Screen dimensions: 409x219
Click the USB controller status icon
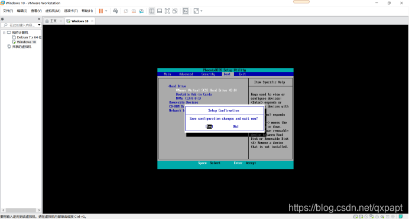point(388,217)
